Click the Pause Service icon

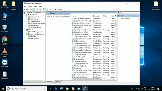point(58,9)
